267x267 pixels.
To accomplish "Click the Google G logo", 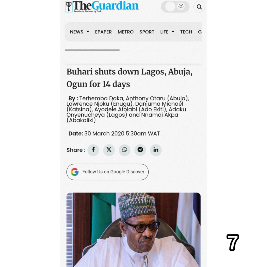I will (75, 172).
